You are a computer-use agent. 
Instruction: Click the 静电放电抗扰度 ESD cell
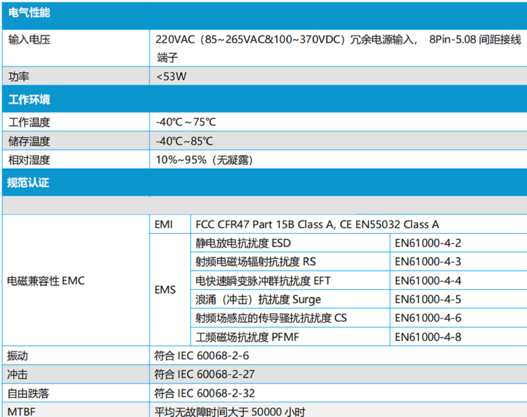[x=290, y=243]
